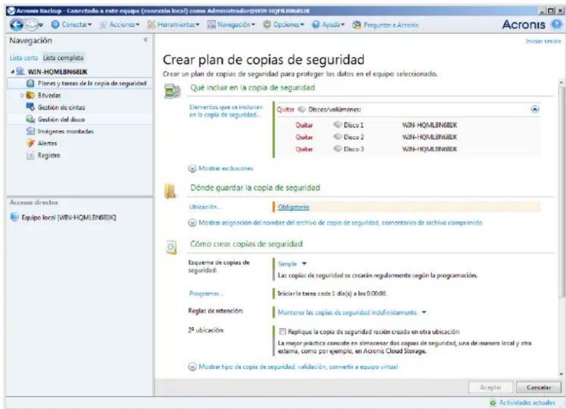Click the Programar link
Image resolution: width=566 pixels, height=409 pixels.
tap(207, 294)
